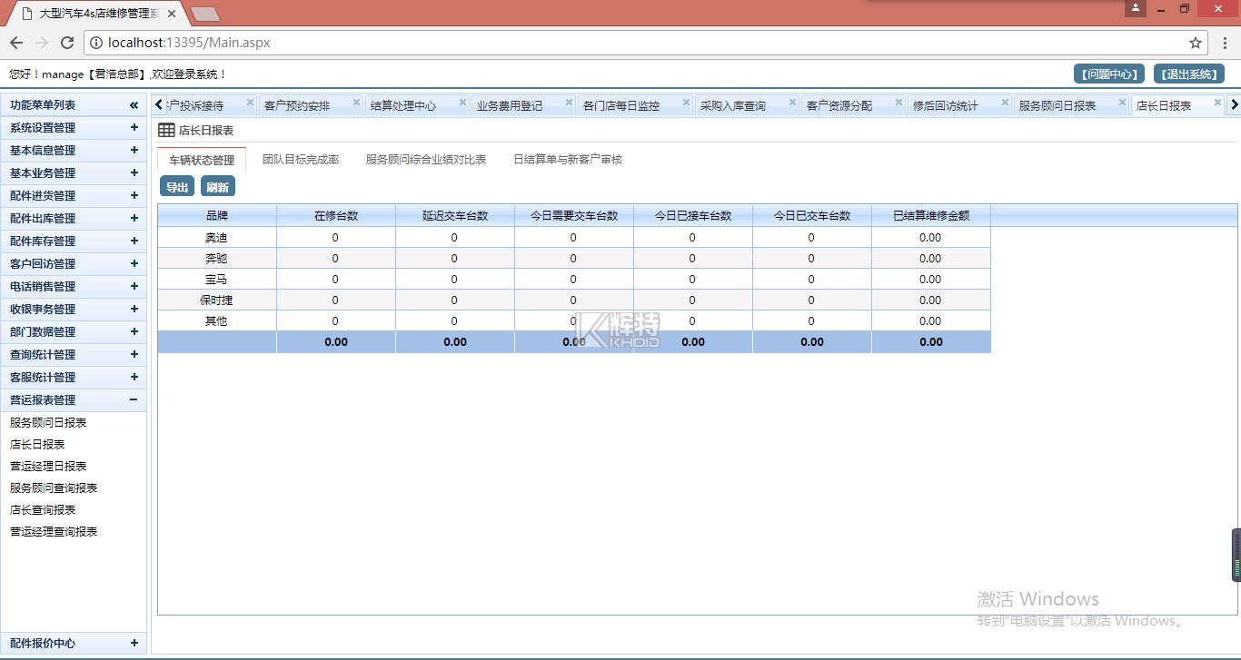The width and height of the screenshot is (1241, 660).
Task: Close the 采购入库查询 tab
Action: (x=793, y=103)
